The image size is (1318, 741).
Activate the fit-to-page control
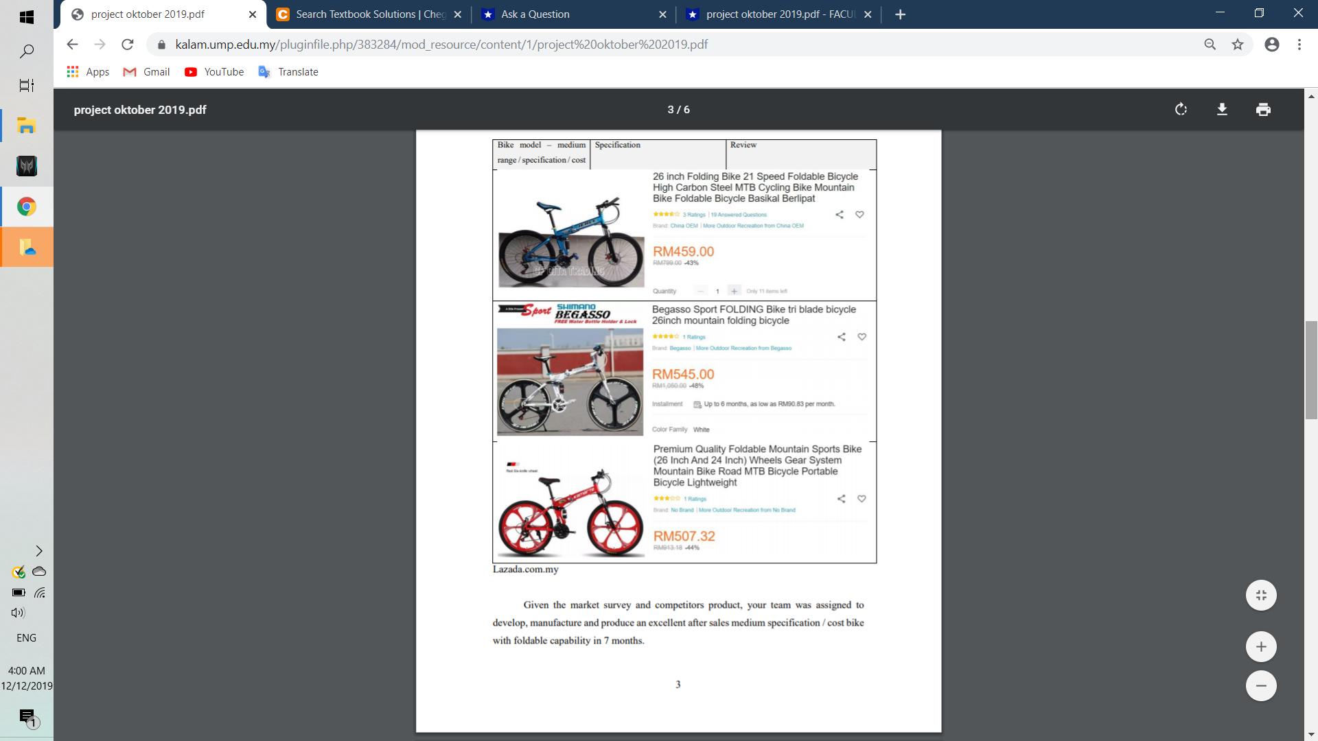tap(1260, 595)
